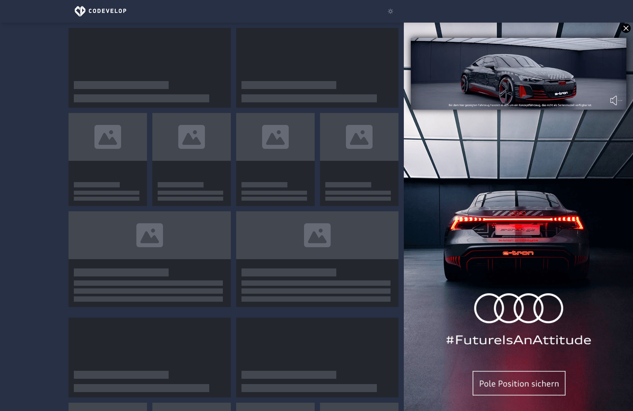Open the bottom-right empty skeleton card
The height and width of the screenshot is (411, 633).
pos(317,358)
